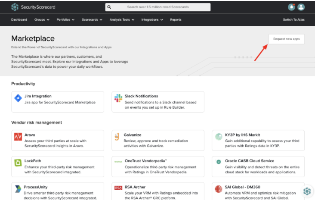Select the KY3P by IHS Markit title

[x=242, y=135]
